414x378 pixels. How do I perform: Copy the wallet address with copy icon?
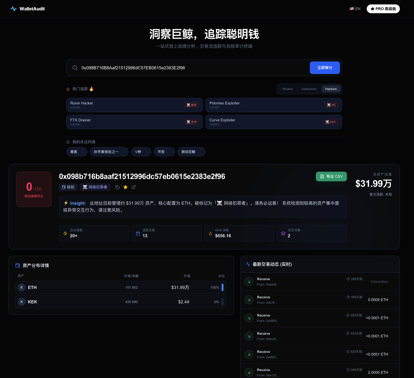click(x=117, y=187)
